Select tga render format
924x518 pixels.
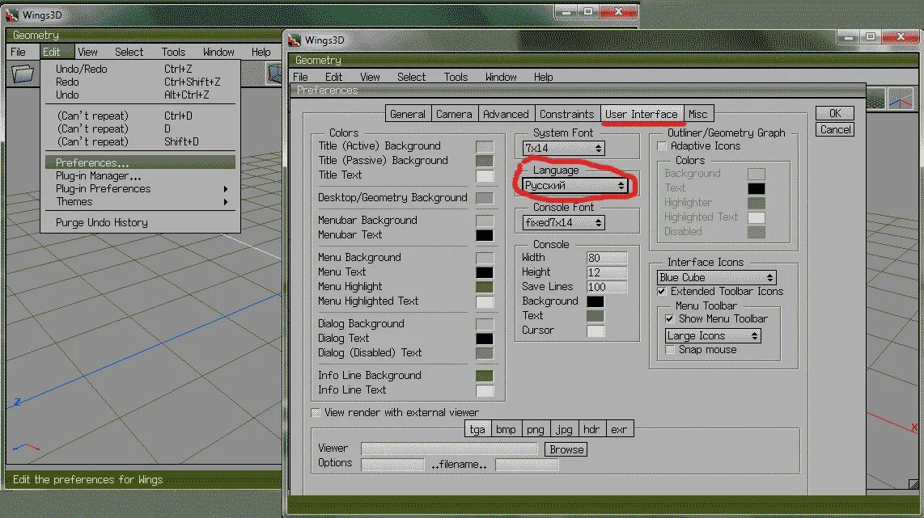pos(477,429)
